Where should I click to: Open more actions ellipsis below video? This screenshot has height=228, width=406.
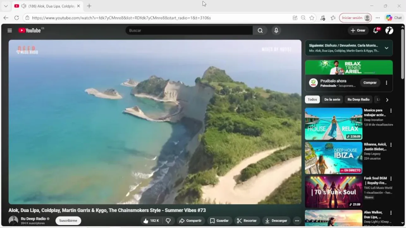297,221
